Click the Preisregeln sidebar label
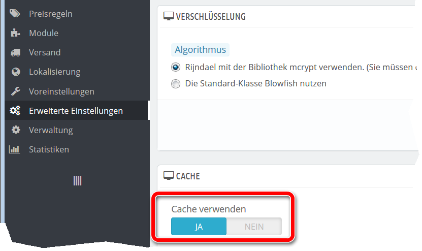The width and height of the screenshot is (422, 251). click(51, 14)
